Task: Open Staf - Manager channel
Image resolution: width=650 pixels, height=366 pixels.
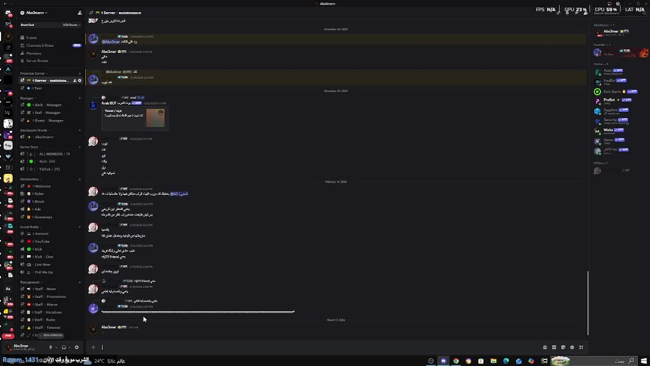Action: point(50,113)
